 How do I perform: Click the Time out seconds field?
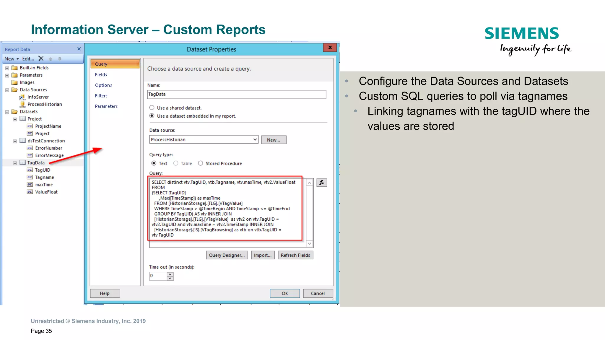click(x=158, y=276)
